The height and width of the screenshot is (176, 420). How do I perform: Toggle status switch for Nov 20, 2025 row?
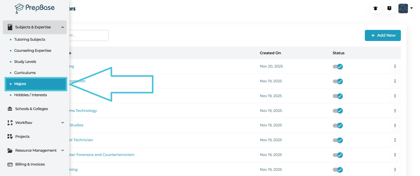click(x=338, y=66)
